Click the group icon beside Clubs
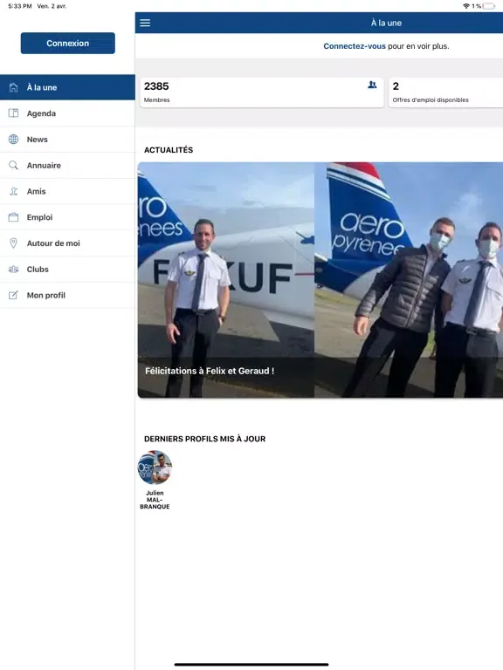503x670 pixels. [13, 270]
